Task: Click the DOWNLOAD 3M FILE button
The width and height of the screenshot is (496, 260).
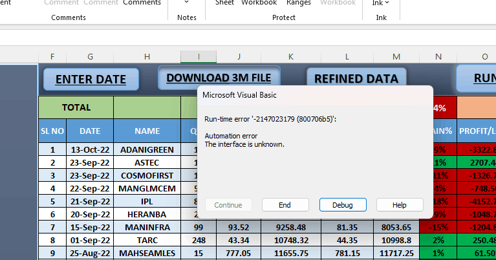Action: click(219, 78)
